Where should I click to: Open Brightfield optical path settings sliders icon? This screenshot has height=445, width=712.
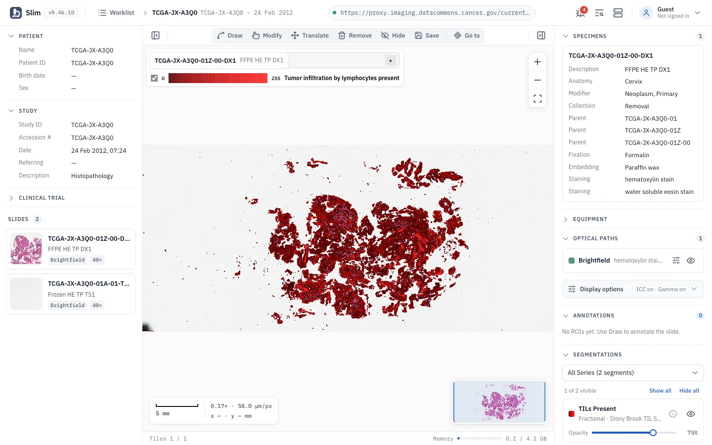pos(676,261)
